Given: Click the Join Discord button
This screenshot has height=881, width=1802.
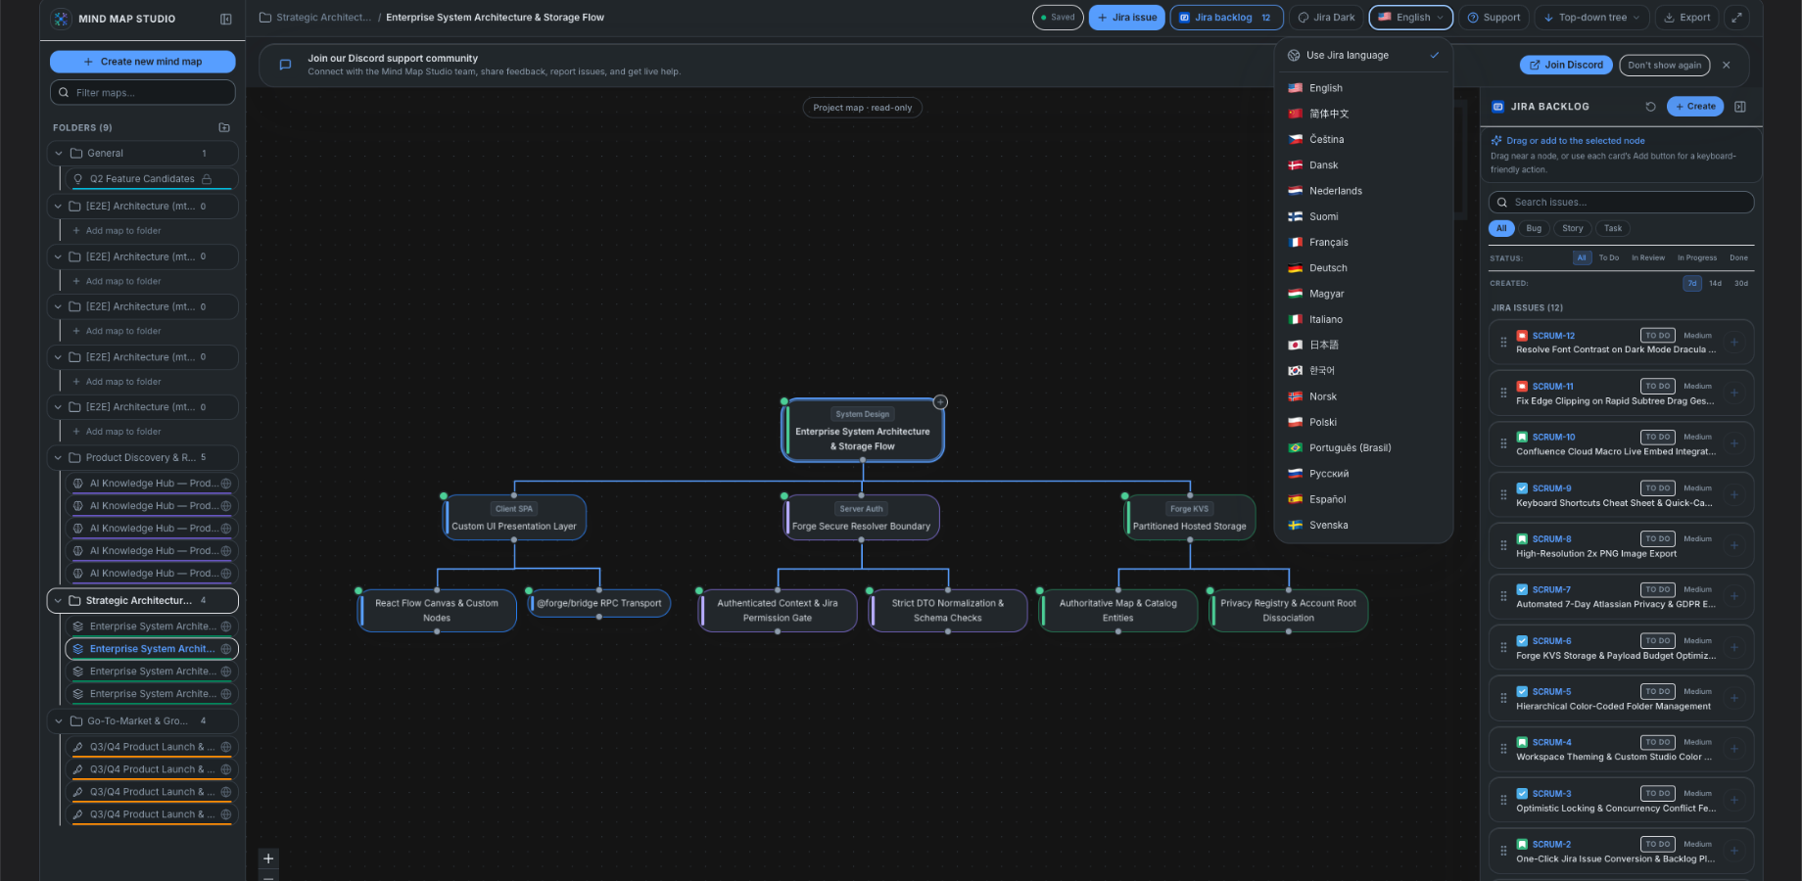Looking at the screenshot, I should pos(1567,66).
